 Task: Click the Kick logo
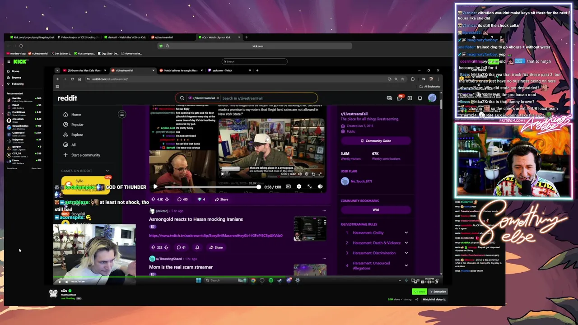coord(20,61)
